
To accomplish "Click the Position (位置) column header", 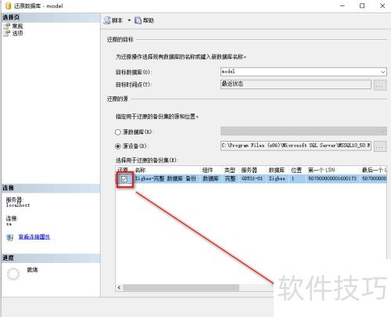I will [x=296, y=170].
